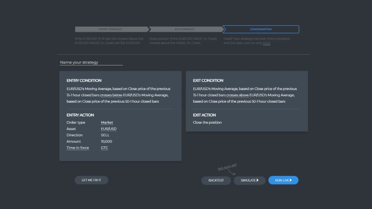Change the Market order type value
Image resolution: width=372 pixels, height=209 pixels.
click(x=107, y=122)
